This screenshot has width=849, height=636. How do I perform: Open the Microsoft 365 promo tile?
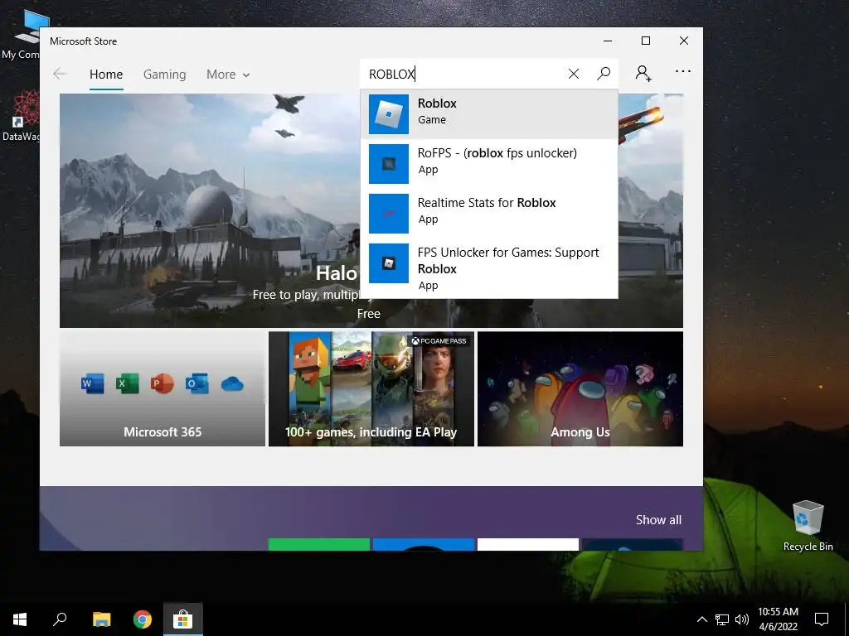[163, 389]
